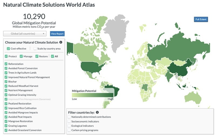Uncheck Grazing Legumes

pyautogui.click(x=6, y=126)
